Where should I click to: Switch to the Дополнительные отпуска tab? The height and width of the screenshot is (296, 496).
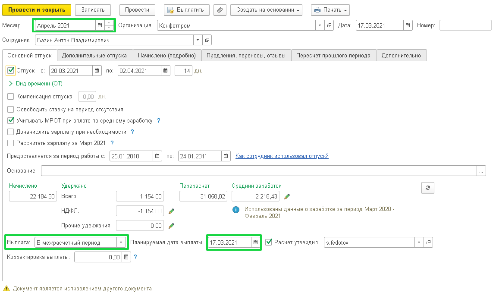pos(94,55)
